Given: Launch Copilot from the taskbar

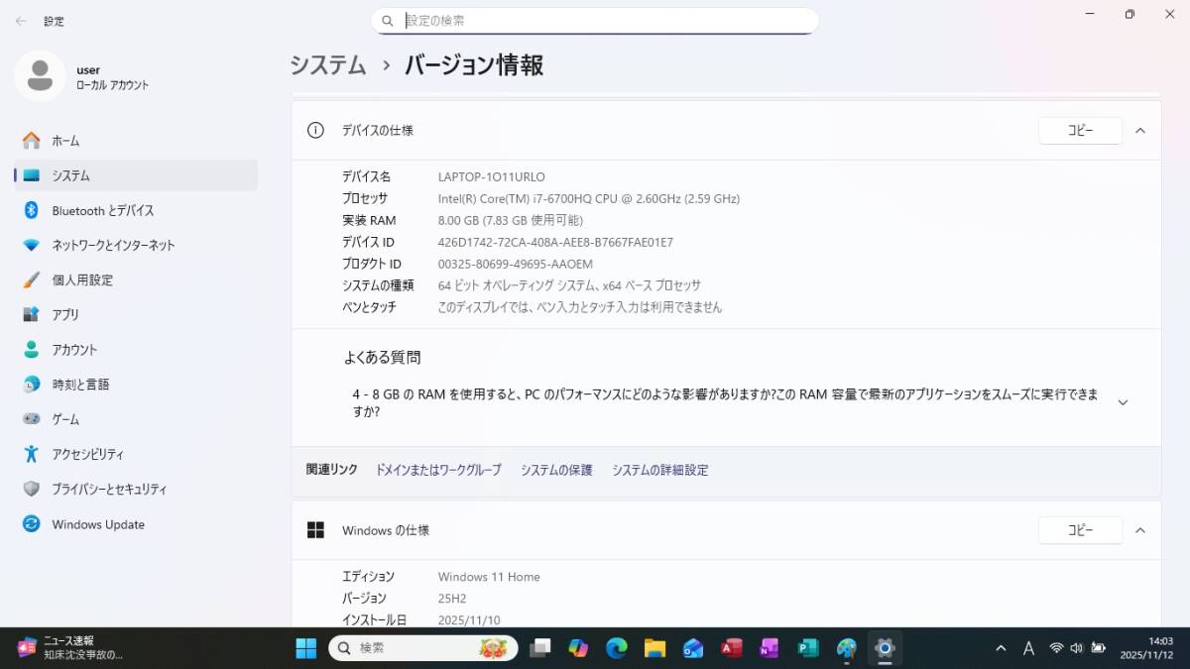Looking at the screenshot, I should (x=578, y=648).
